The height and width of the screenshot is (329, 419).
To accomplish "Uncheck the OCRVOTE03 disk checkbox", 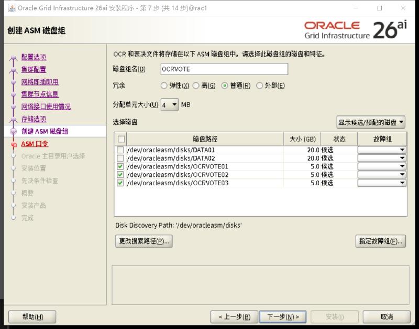I will [120, 183].
